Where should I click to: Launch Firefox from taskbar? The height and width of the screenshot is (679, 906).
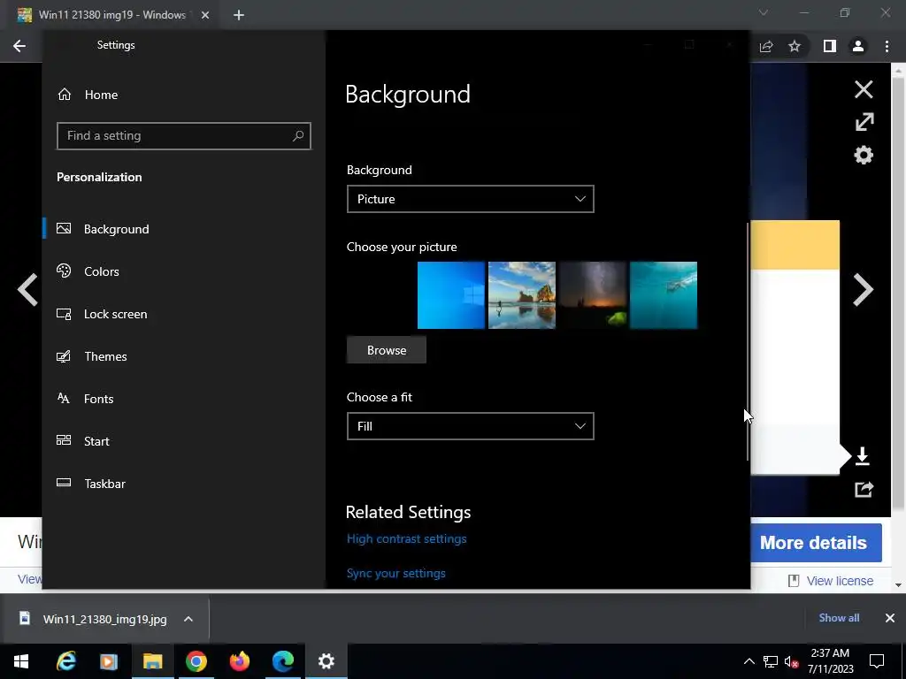[x=239, y=661]
